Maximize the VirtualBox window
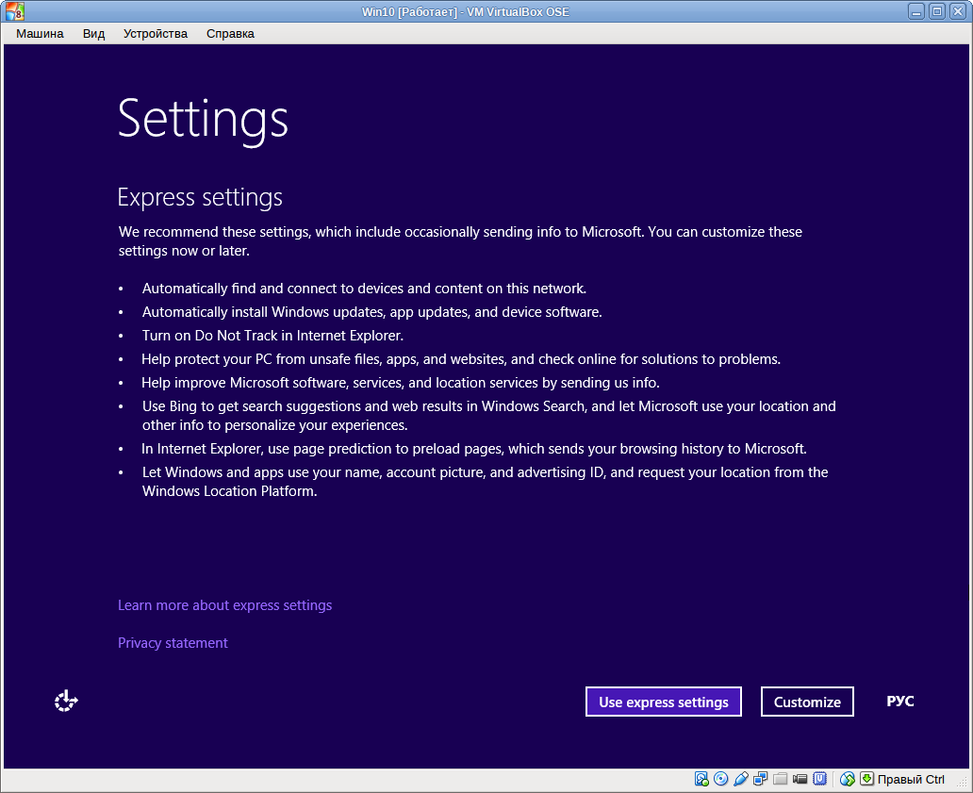This screenshot has height=793, width=973. click(937, 11)
